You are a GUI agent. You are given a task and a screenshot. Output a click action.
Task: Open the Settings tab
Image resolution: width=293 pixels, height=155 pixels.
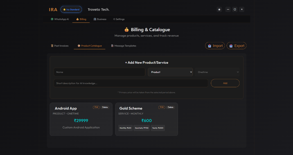point(119,19)
